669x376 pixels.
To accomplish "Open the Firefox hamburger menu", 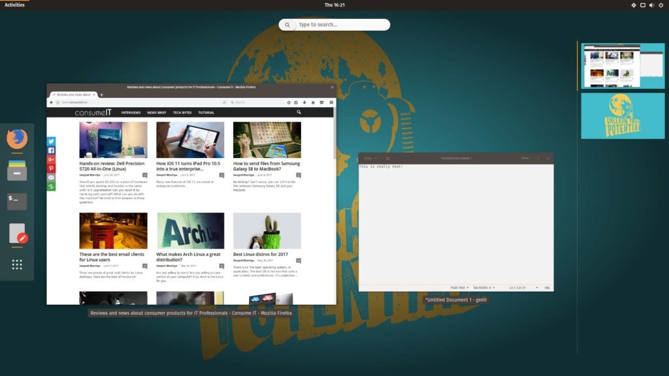I will (331, 102).
